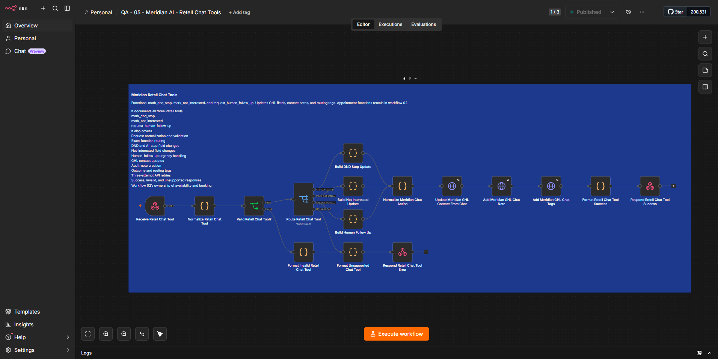
Task: Select the Route Retell Chat Tool switch node
Action: pos(303,199)
